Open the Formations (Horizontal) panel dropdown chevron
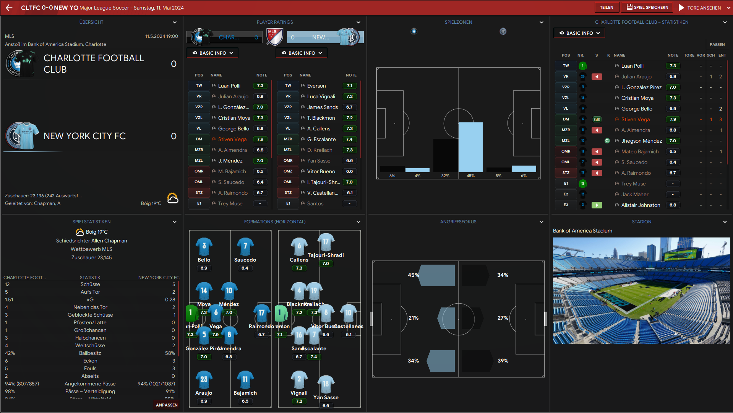Screen dimensions: 733x413 [358, 222]
